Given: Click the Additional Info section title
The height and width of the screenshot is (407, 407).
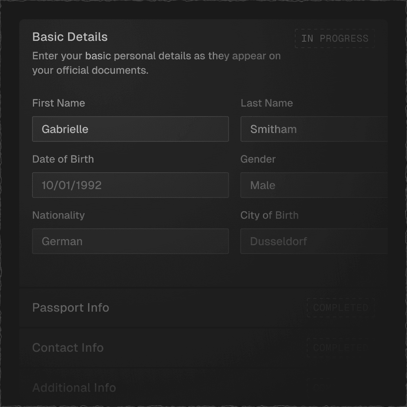Looking at the screenshot, I should [74, 388].
